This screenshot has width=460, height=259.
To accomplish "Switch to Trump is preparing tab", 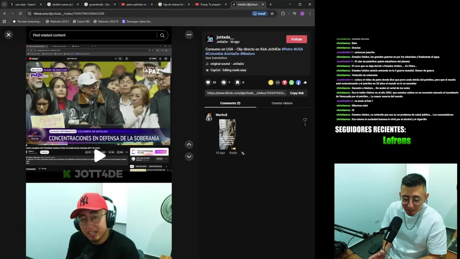I will (211, 4).
